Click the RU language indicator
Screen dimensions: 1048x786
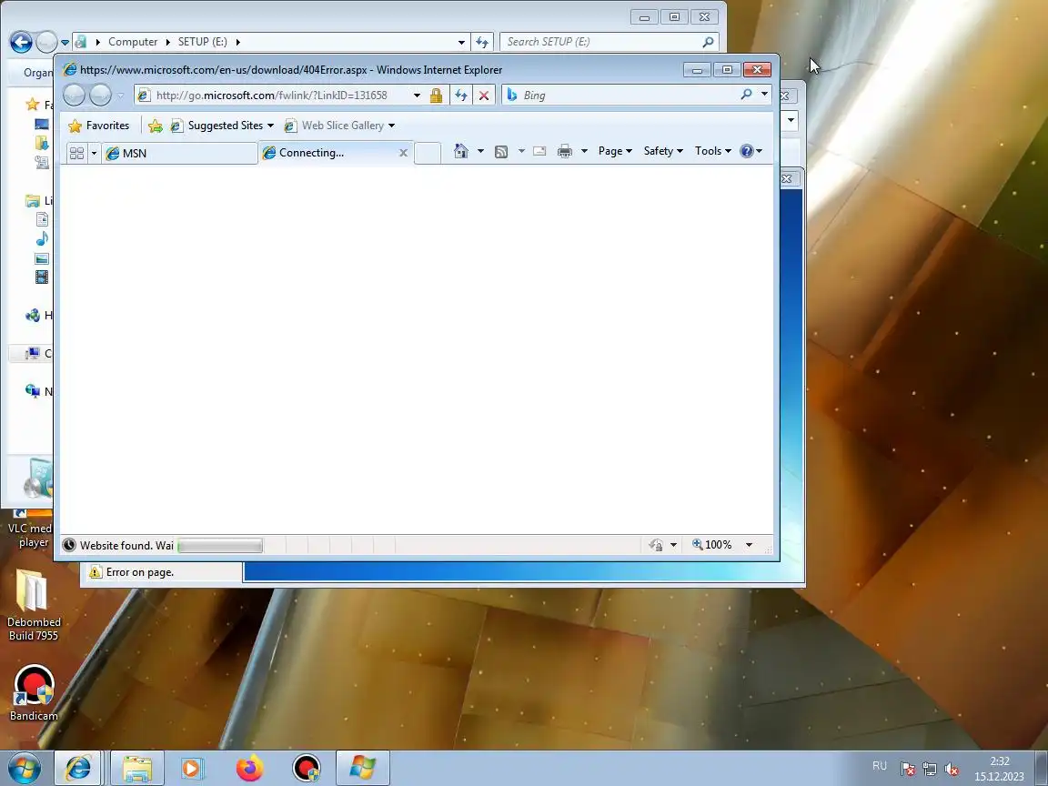point(880,766)
